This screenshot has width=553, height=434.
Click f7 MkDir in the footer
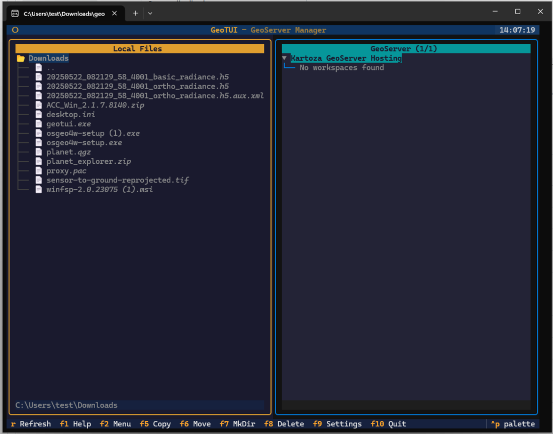click(x=237, y=424)
